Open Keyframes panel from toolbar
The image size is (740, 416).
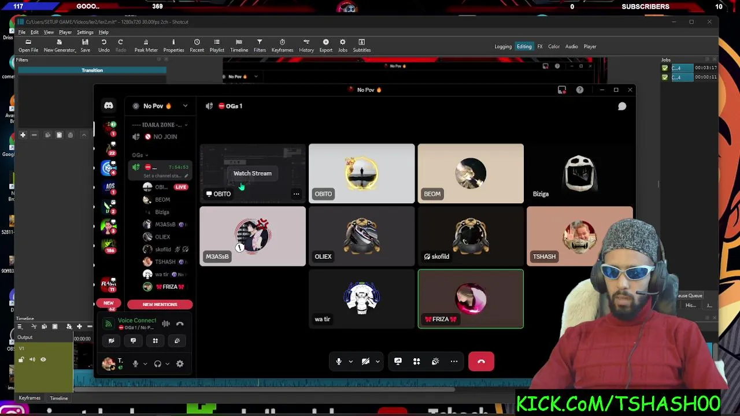pos(282,46)
